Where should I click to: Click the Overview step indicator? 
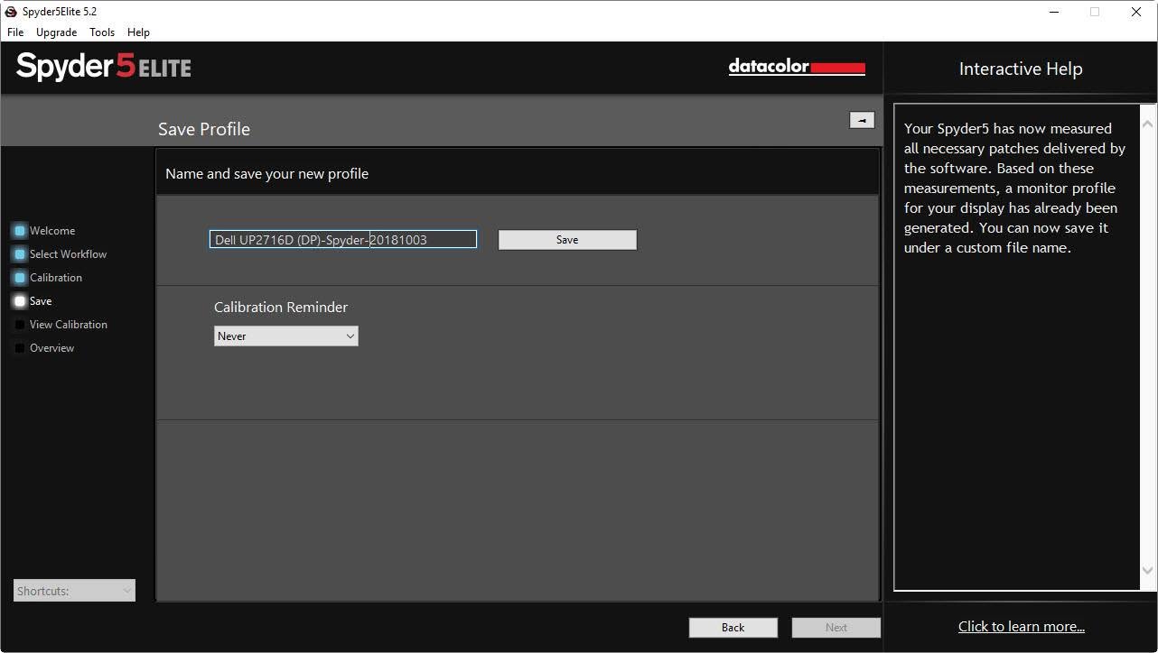pos(20,348)
